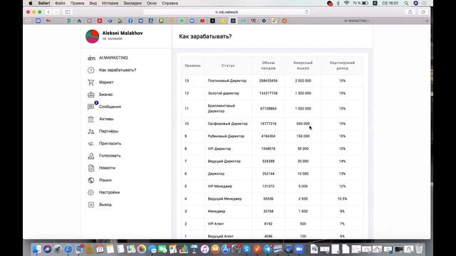Open Zoom from the Dock
The height and width of the screenshot is (256, 456).
tap(299, 249)
